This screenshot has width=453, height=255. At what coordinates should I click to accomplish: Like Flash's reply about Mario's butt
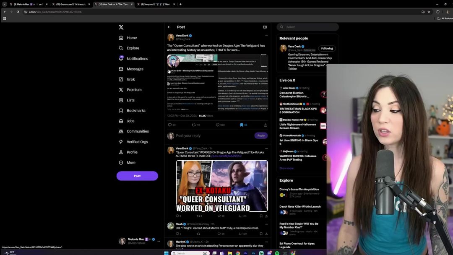coord(219,234)
